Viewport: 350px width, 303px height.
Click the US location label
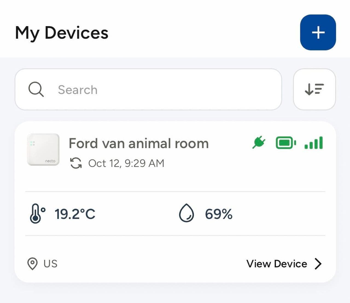click(51, 264)
